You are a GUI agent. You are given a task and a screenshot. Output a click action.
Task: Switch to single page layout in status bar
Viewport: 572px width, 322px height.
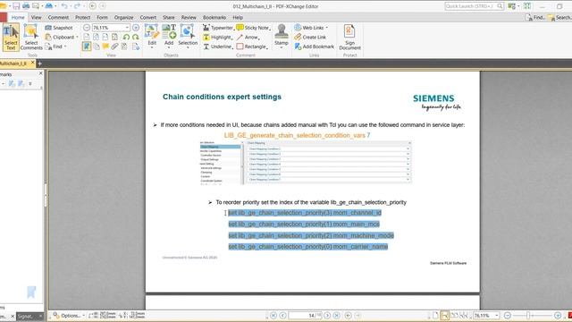pyautogui.click(x=435, y=316)
